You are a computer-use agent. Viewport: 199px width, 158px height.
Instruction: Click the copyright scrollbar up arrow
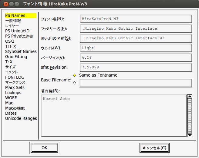(x=190, y=96)
